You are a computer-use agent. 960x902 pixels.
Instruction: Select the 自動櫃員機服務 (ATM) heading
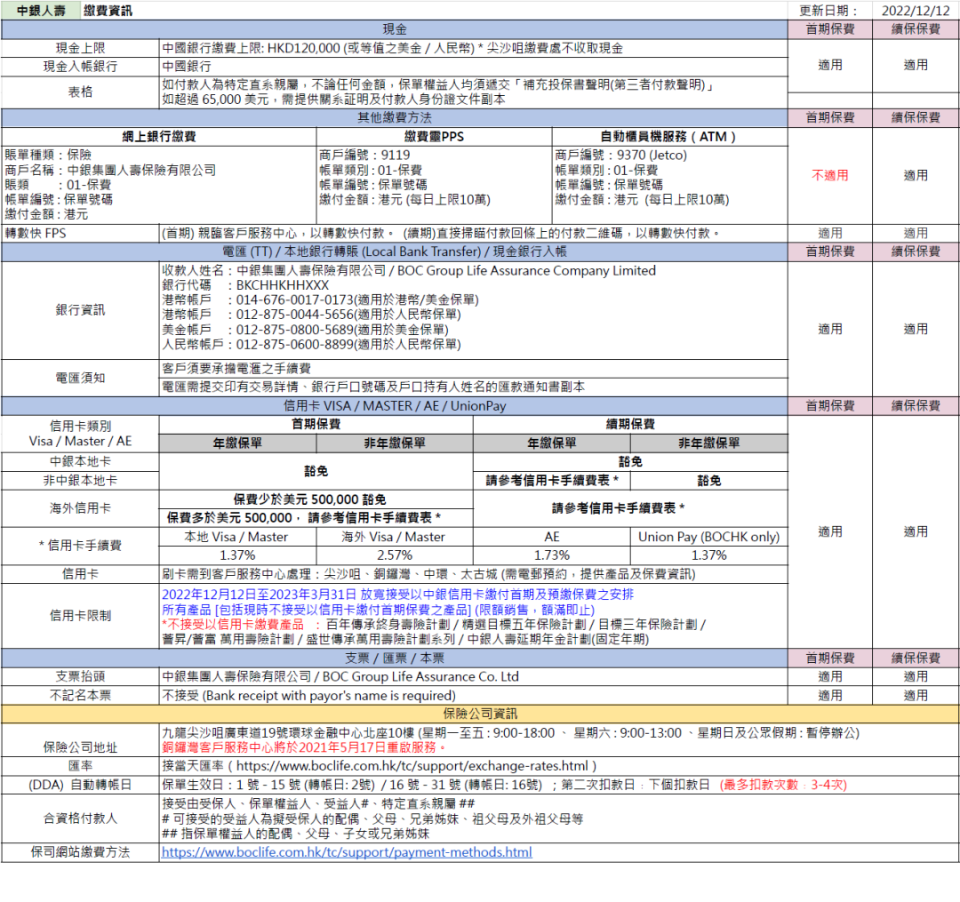pos(668,137)
